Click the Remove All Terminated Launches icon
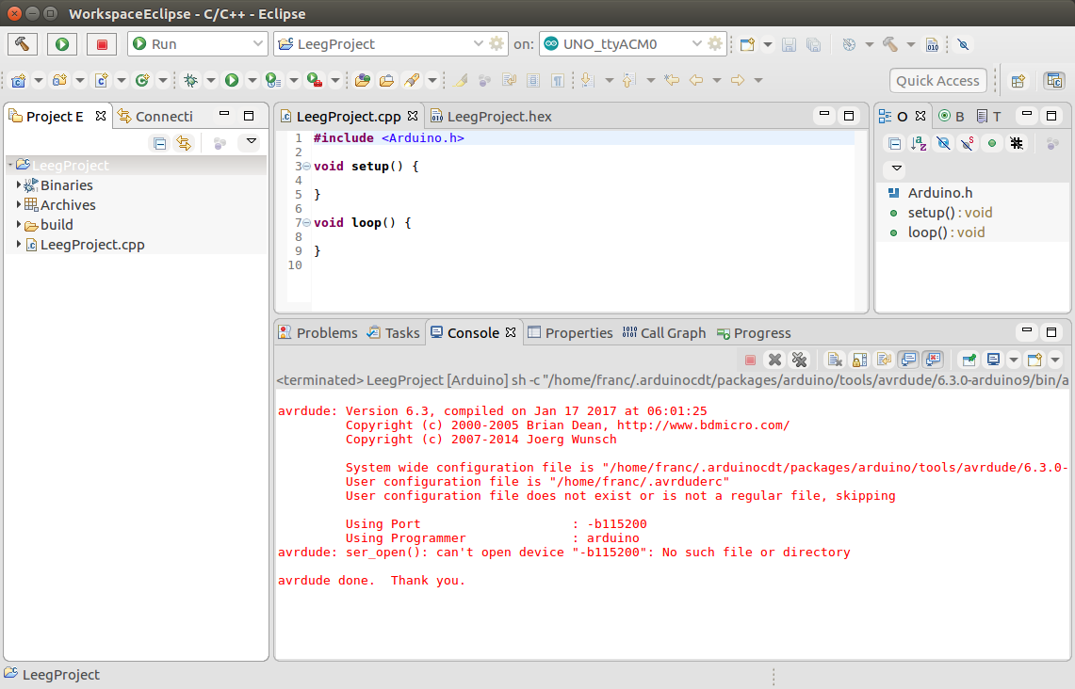1075x689 pixels. (799, 360)
